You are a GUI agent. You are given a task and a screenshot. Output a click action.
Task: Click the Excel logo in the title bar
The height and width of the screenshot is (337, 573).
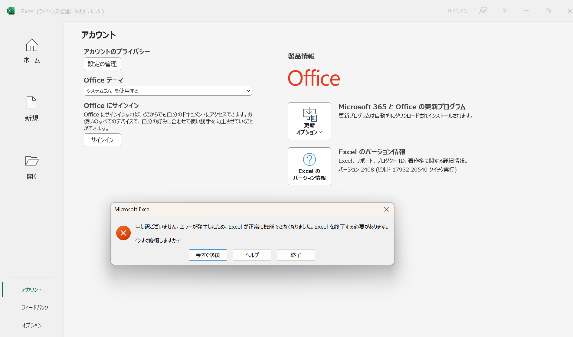coord(11,11)
